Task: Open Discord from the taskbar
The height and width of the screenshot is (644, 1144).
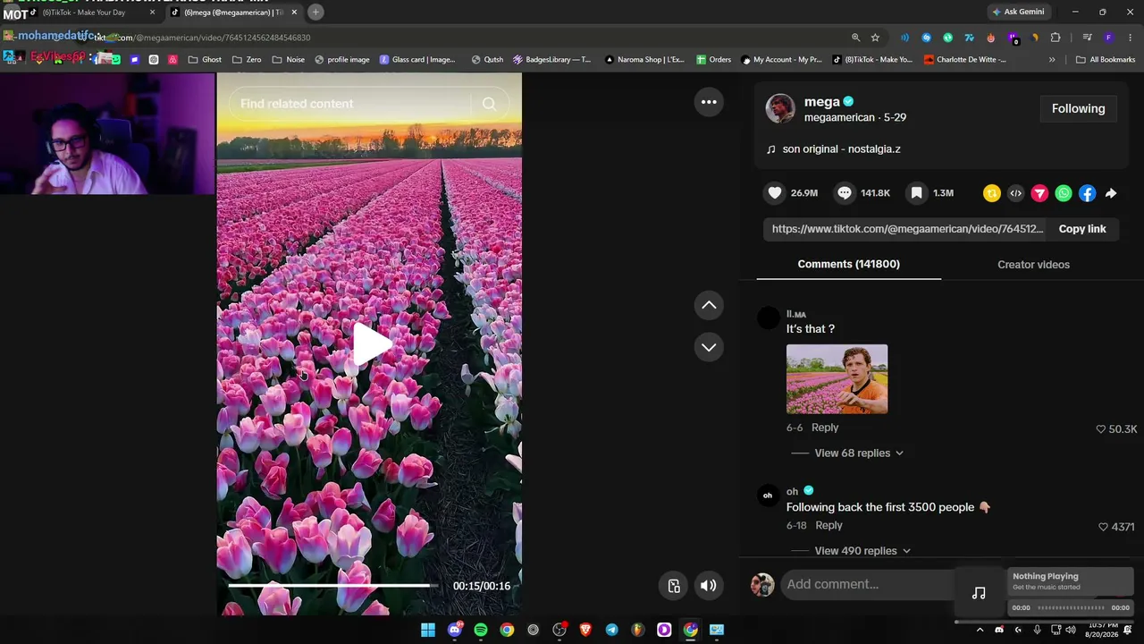Action: coord(455,630)
